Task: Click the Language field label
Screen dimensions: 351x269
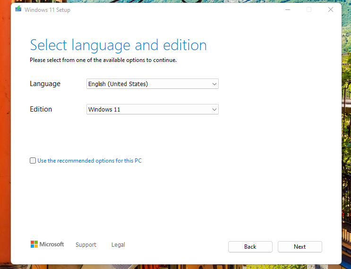Action: coord(45,84)
